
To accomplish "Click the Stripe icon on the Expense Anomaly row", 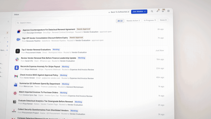I will 16,67.
